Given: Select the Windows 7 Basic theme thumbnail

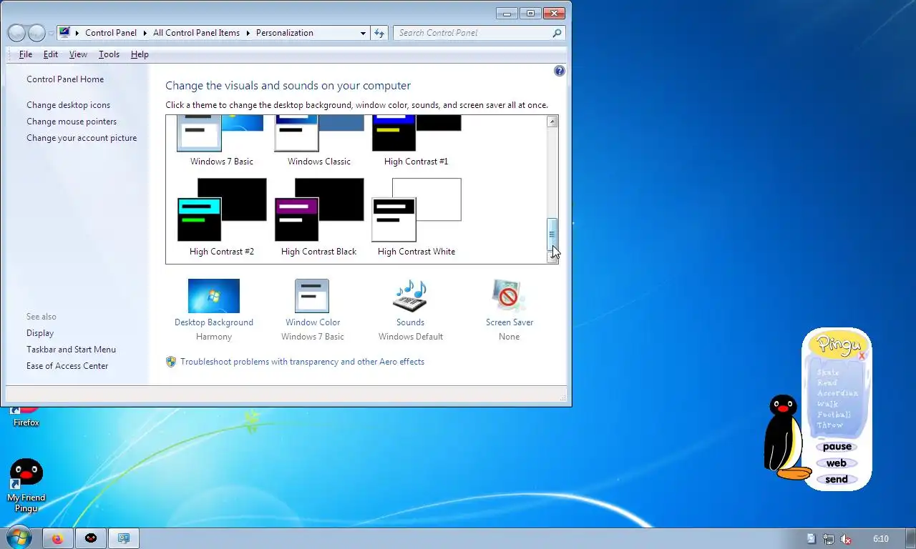Looking at the screenshot, I should (x=221, y=134).
